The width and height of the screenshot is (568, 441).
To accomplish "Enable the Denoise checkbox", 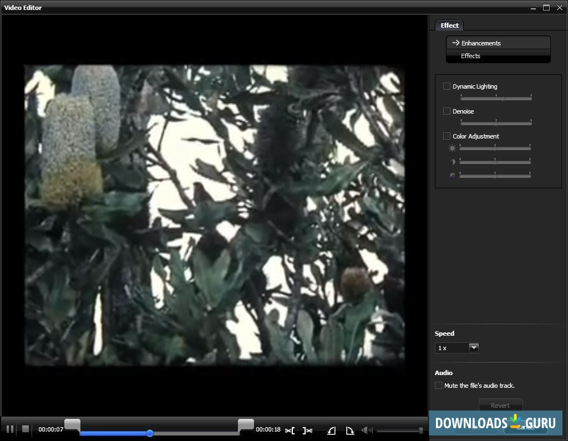I will [x=447, y=111].
